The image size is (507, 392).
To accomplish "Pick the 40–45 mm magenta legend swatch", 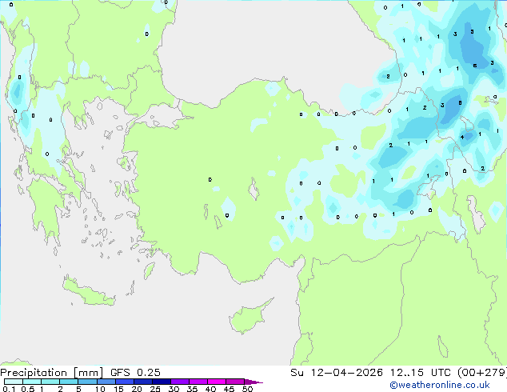I will [x=217, y=382].
